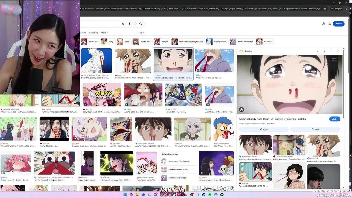Click the Visit button for Kotaku article

pos(335,119)
